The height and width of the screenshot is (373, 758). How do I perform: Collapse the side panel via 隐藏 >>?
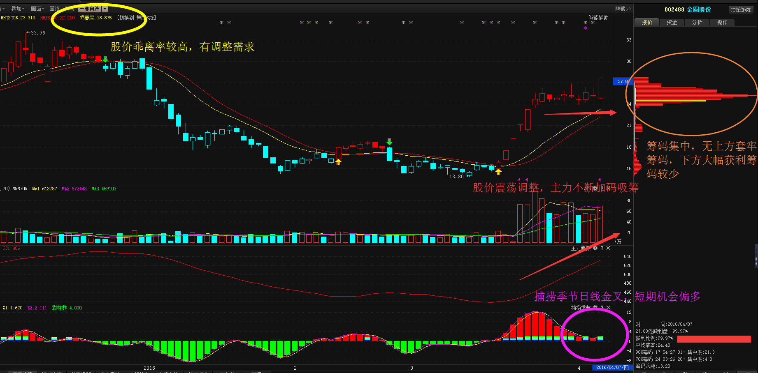click(x=623, y=9)
